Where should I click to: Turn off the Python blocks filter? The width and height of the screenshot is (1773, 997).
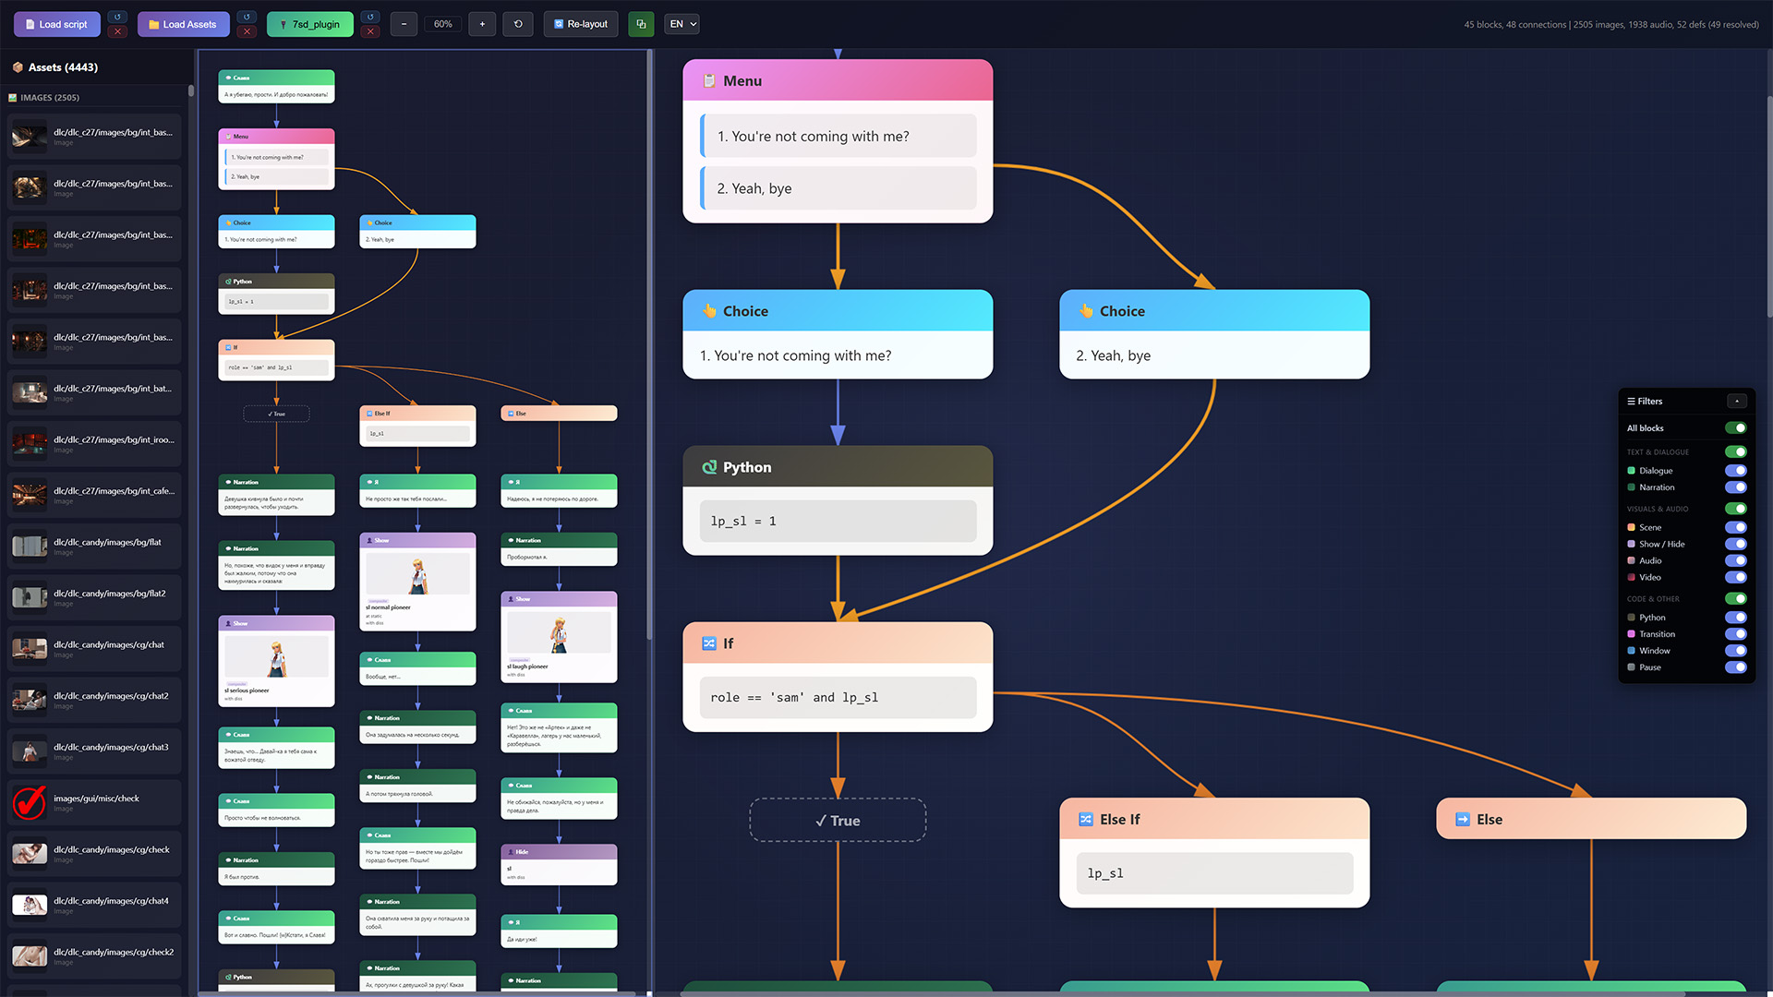(x=1735, y=618)
